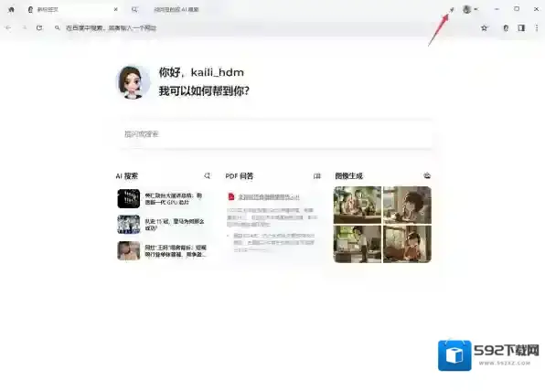The height and width of the screenshot is (391, 545).
Task: Focus the 提问或搜索 question input box
Action: click(x=275, y=134)
